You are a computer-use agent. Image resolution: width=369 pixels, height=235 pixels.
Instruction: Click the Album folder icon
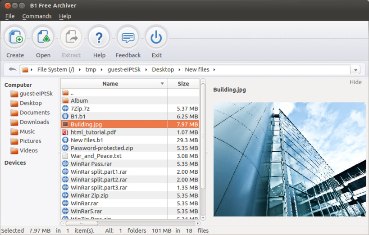65,100
